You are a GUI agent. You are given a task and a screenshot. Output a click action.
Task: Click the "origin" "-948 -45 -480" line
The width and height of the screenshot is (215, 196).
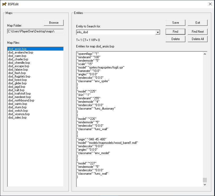[x=92, y=139]
